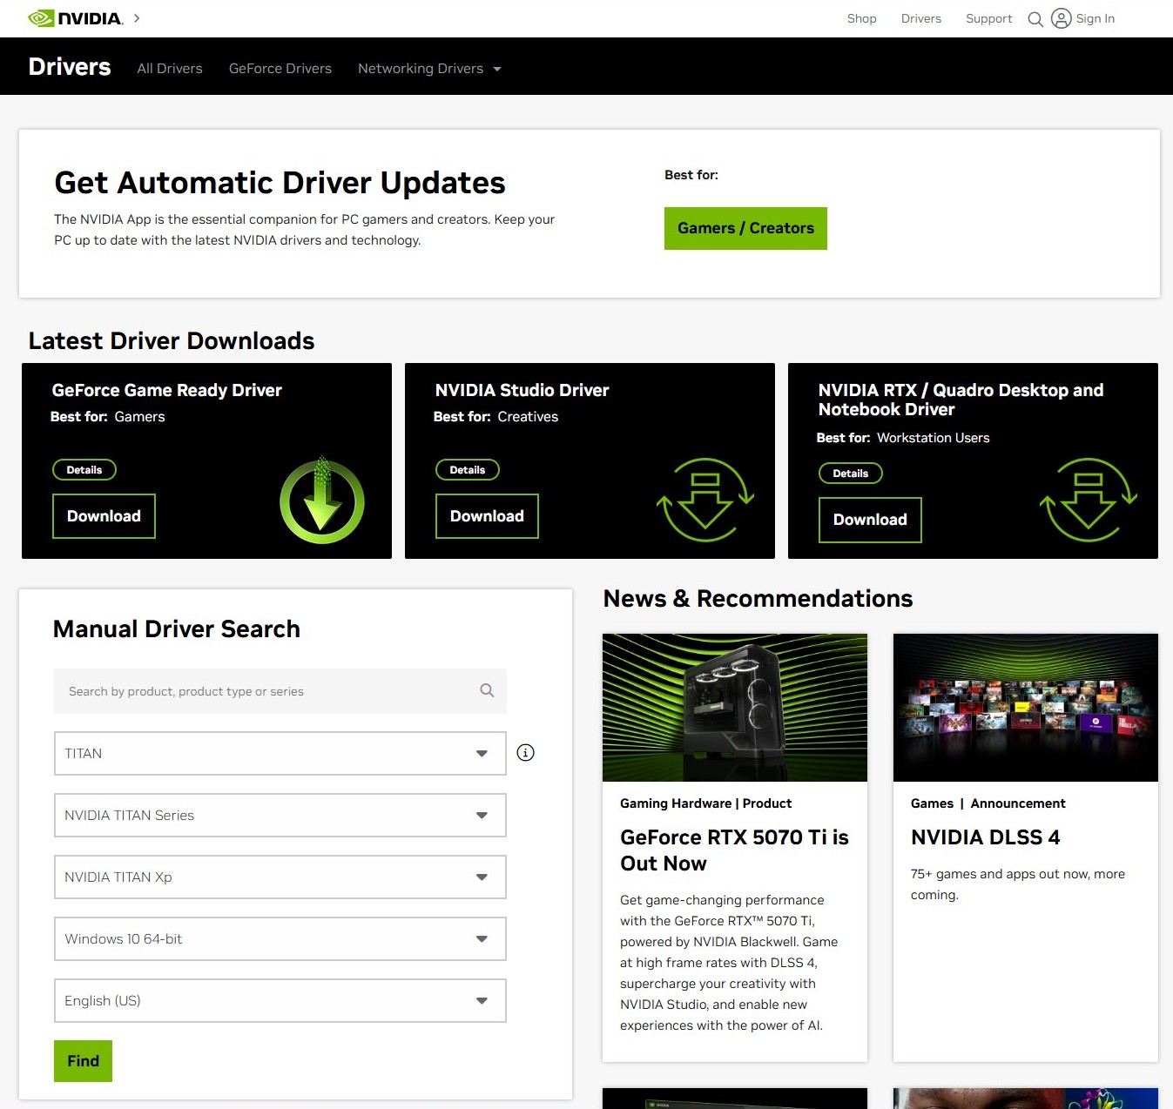
Task: Open the English (US) language dropdown
Action: tap(280, 1000)
